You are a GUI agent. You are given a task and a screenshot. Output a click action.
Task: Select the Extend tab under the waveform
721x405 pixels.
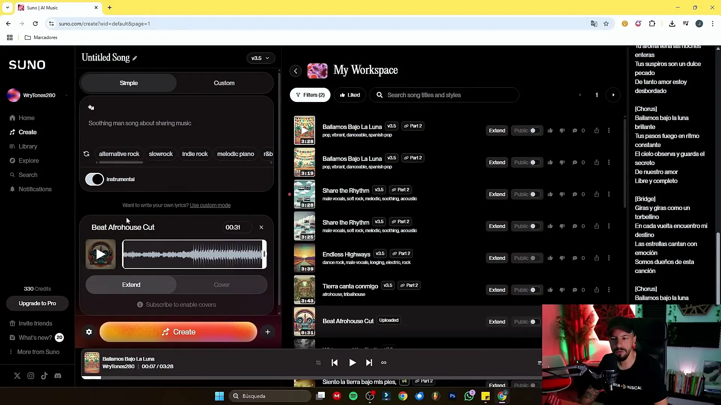point(131,285)
